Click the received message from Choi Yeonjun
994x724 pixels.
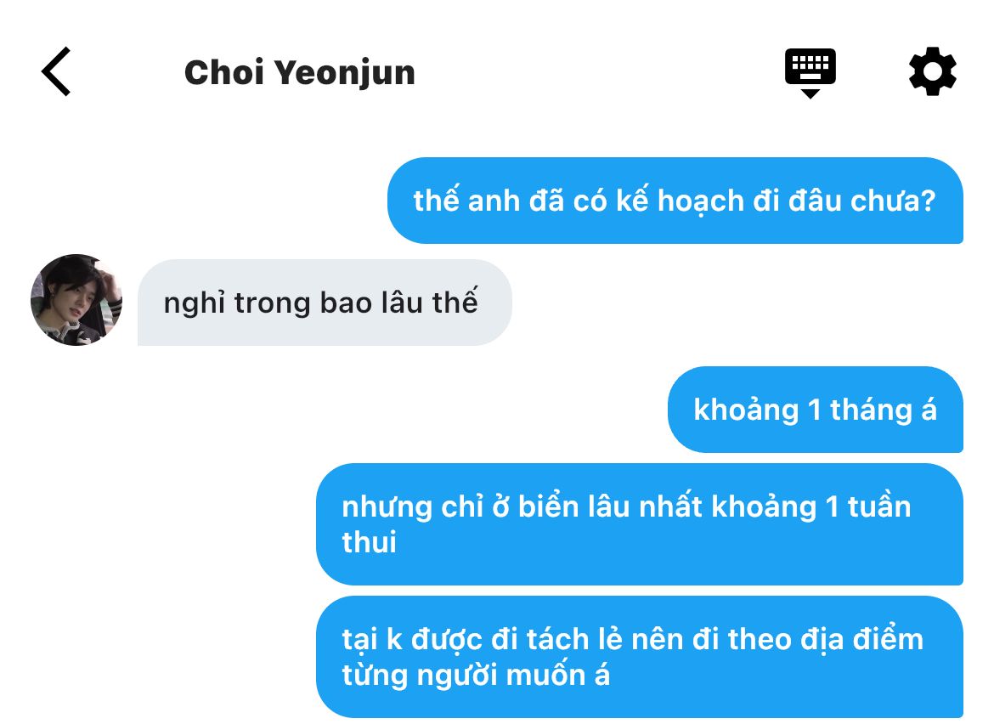(325, 303)
